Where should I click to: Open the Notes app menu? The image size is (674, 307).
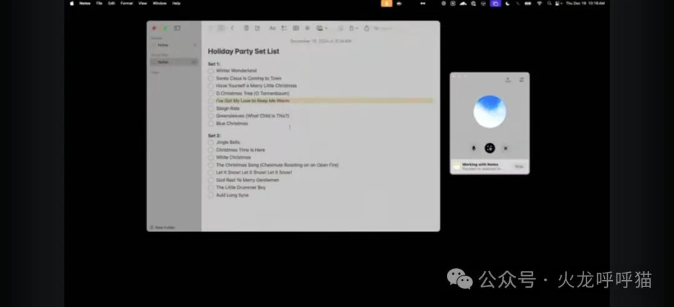pos(85,4)
